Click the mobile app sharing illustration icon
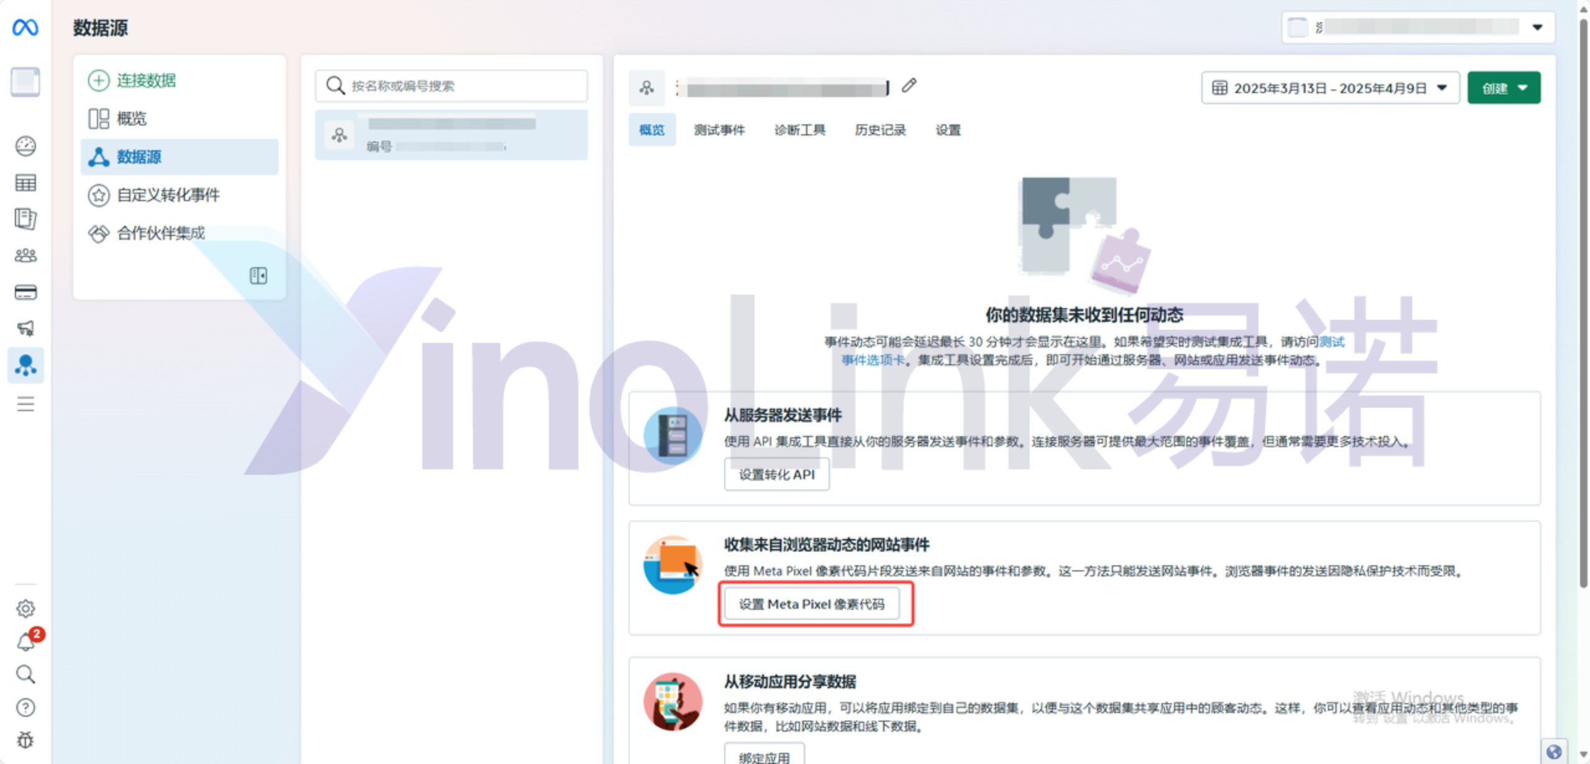Screen dimensions: 1590x764 (673, 702)
